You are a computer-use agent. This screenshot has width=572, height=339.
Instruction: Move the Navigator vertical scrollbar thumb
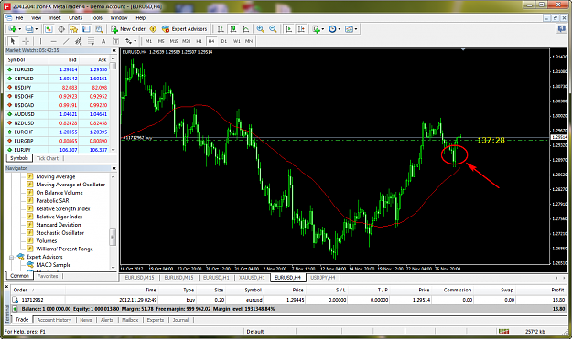tap(113, 237)
